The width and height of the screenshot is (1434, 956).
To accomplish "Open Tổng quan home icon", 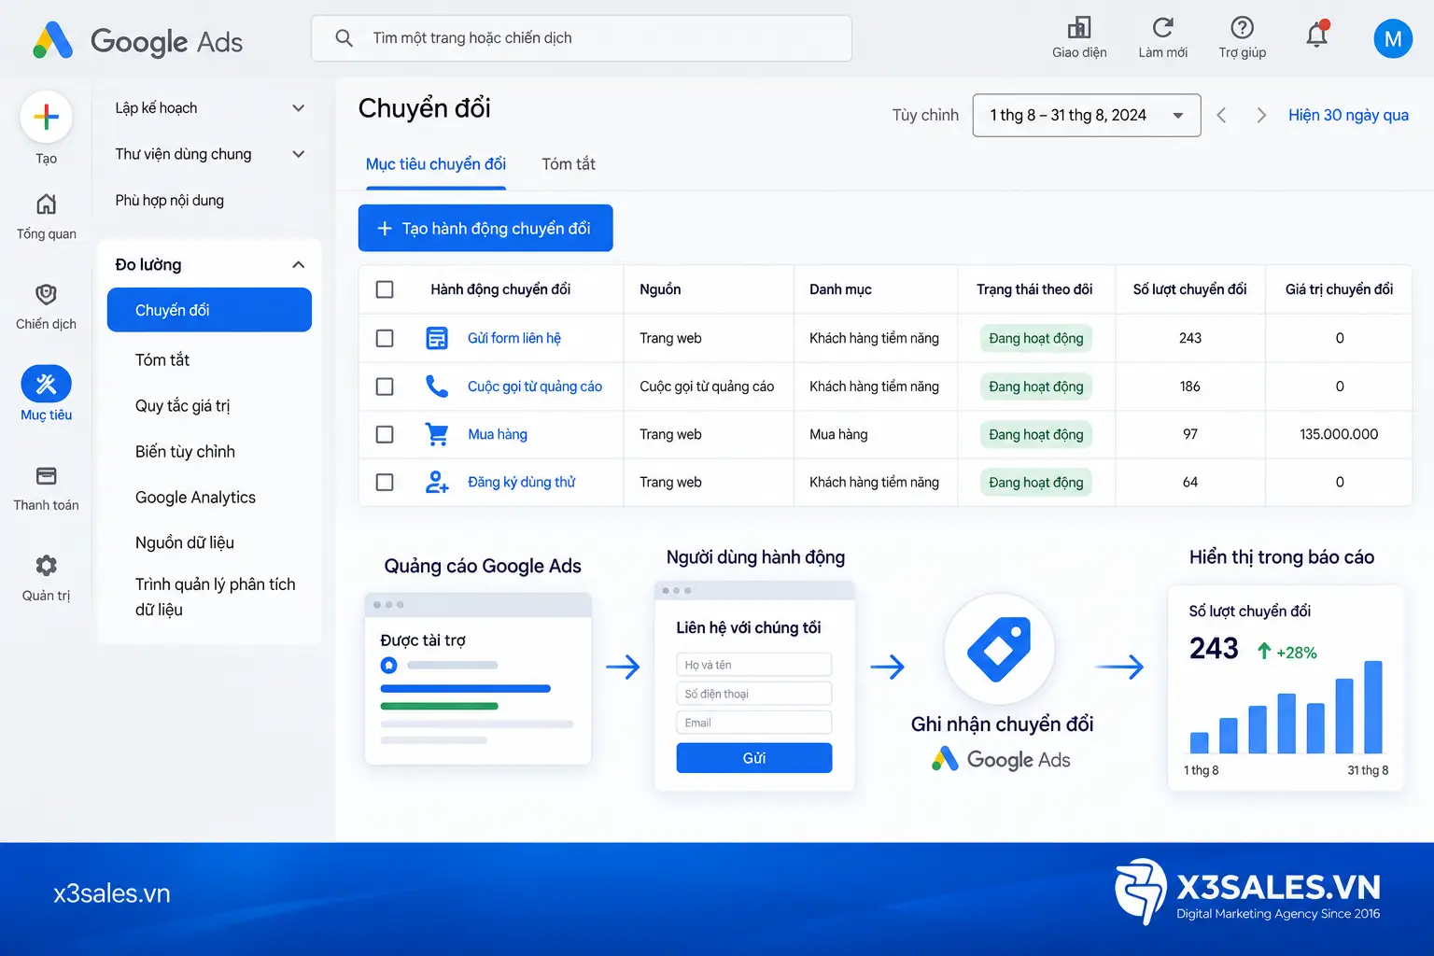I will 46,204.
